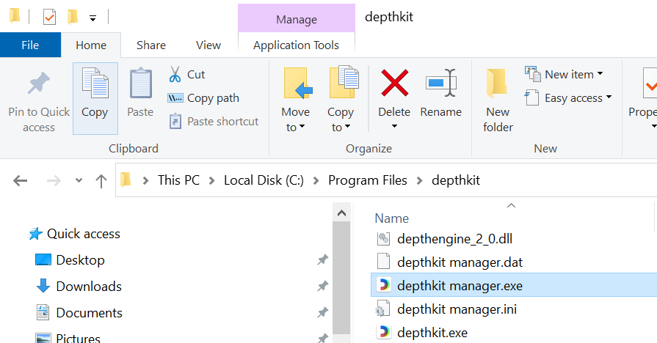Go up one folder level
The height and width of the screenshot is (343, 657).
tap(101, 181)
